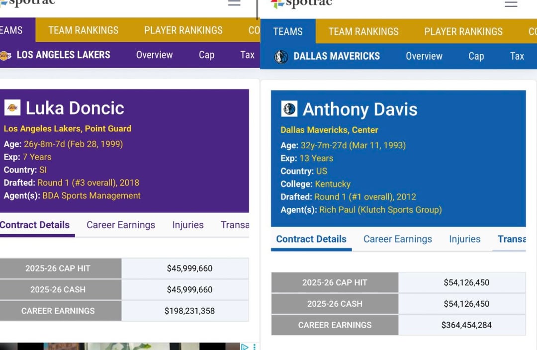Click the Lakers logo next to Luka Doncic
The width and height of the screenshot is (537, 350).
[12, 108]
